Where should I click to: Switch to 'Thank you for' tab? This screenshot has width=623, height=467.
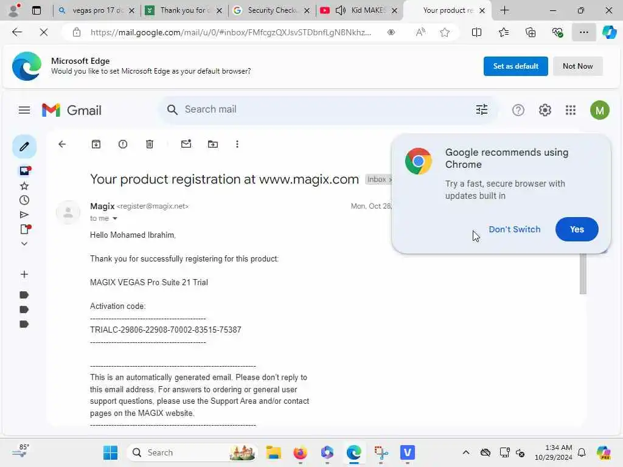[x=184, y=10]
